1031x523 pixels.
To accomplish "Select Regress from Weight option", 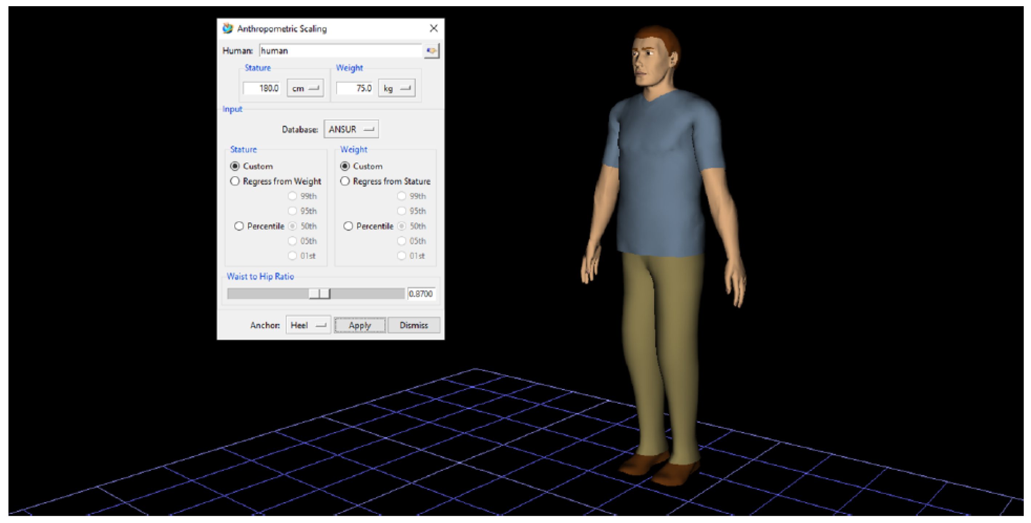I will (235, 181).
